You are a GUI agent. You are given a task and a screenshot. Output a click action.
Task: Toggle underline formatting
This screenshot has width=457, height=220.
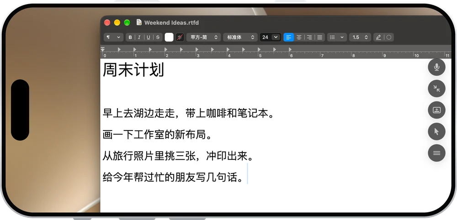tap(149, 37)
